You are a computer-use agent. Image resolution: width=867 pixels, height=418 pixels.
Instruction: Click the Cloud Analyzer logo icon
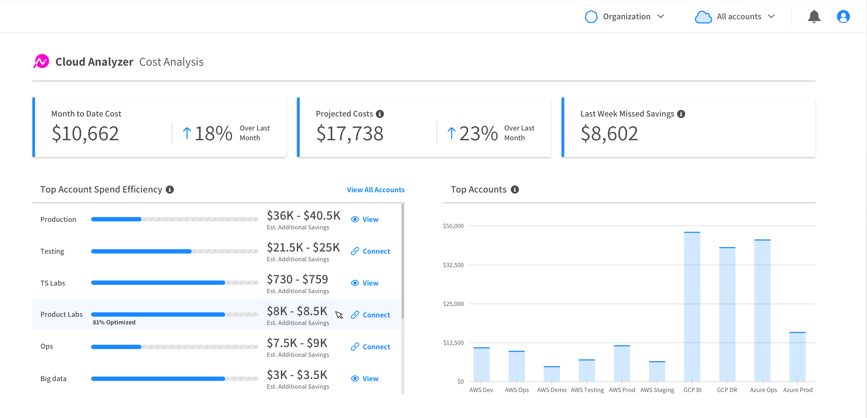[41, 61]
